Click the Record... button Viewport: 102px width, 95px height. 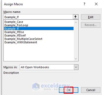[91, 25]
